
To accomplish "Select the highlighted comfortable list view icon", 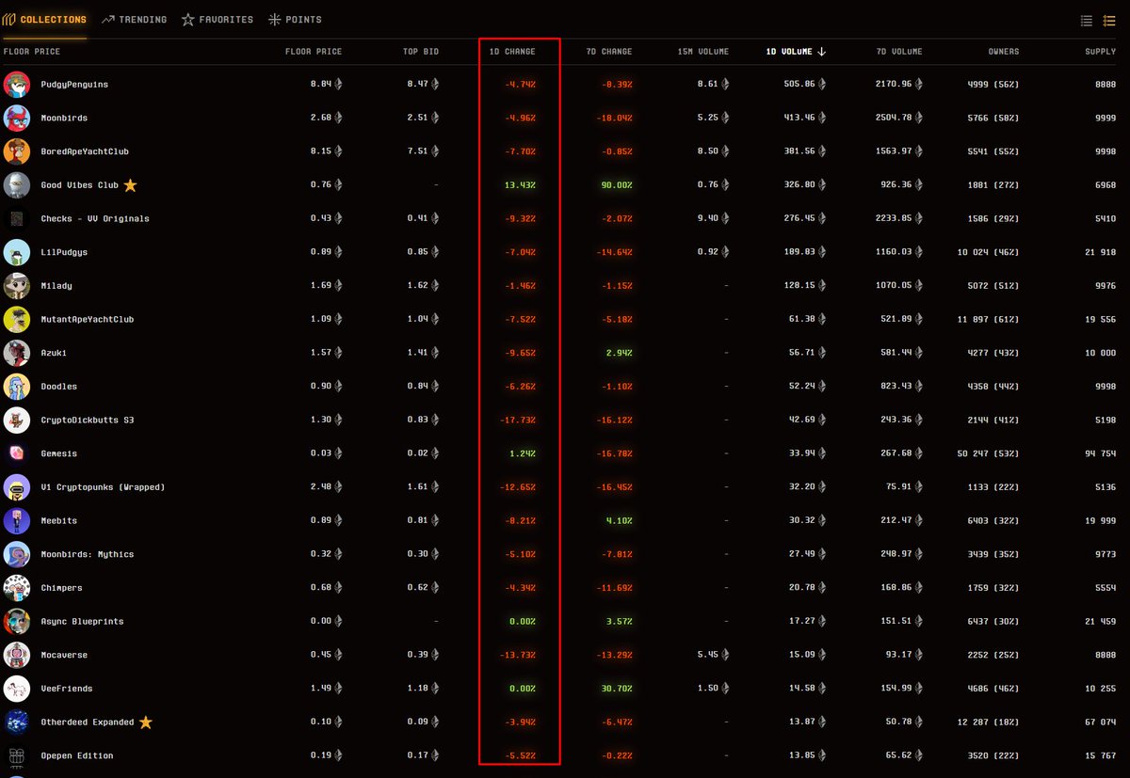I will tap(1111, 21).
